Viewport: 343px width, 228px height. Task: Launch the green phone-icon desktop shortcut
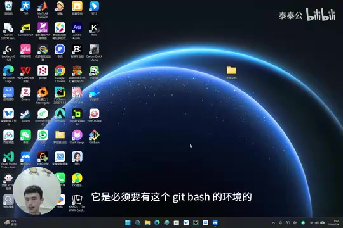(x=60, y=180)
